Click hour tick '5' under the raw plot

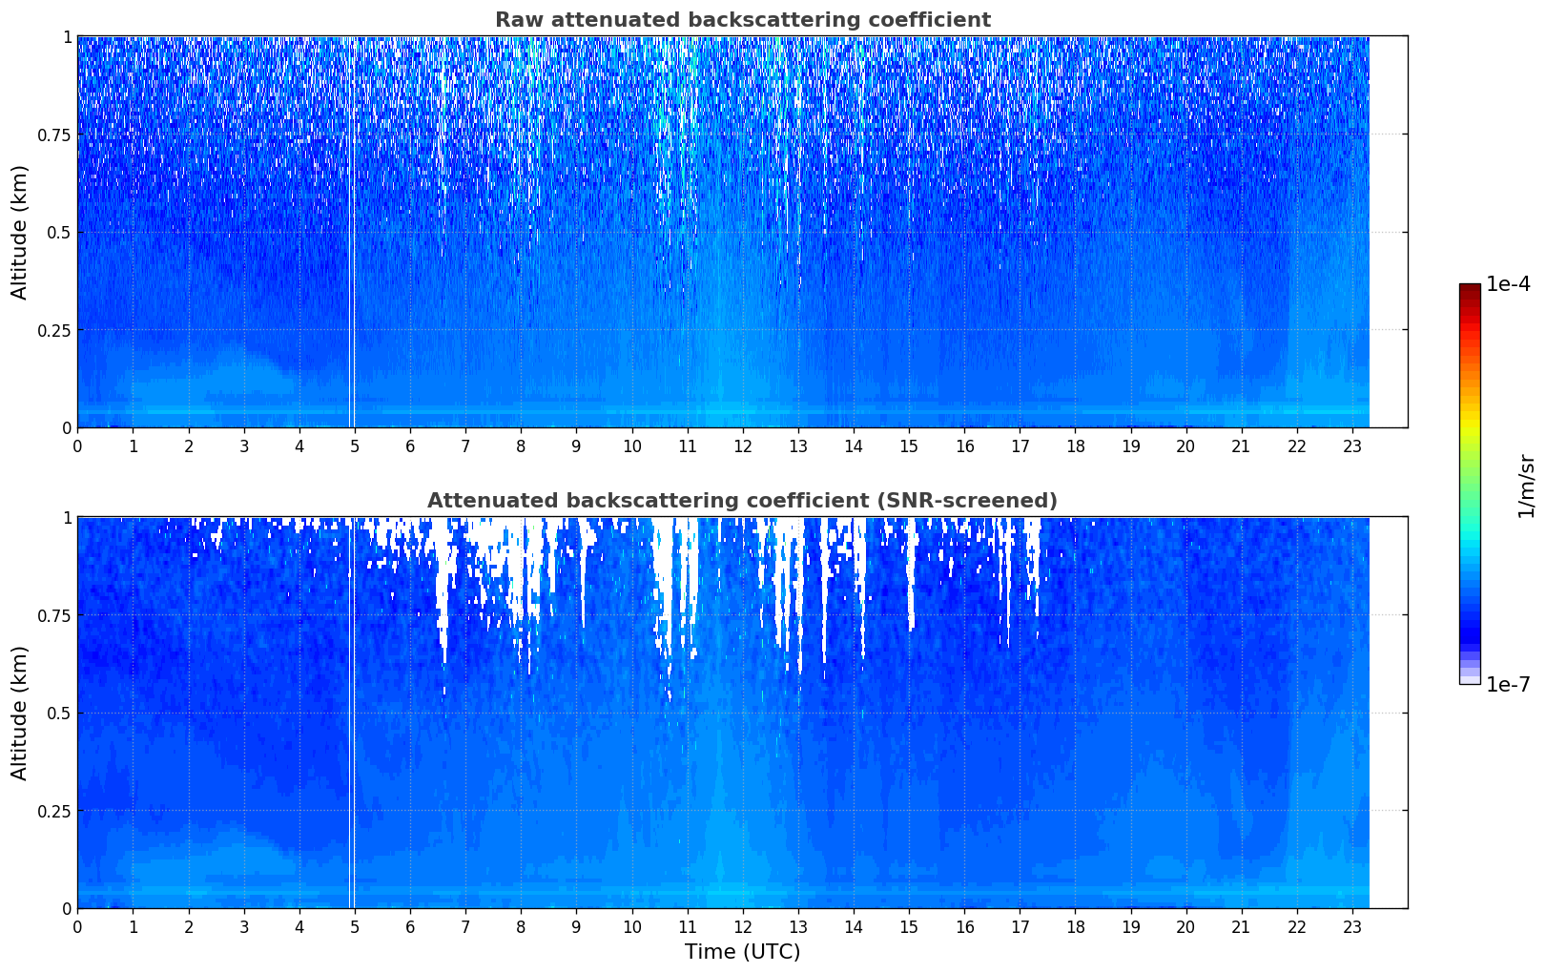click(x=355, y=445)
